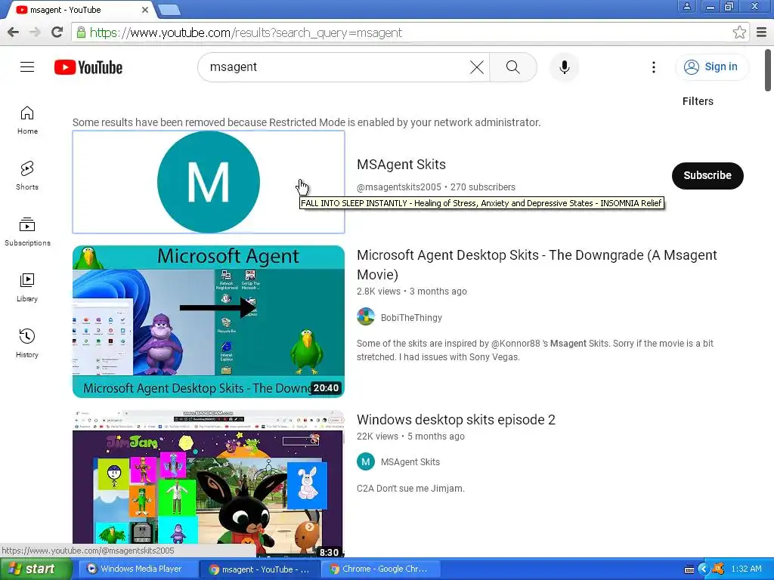Click the MSAgent Skits channel avatar
774x580 pixels.
[x=209, y=182]
